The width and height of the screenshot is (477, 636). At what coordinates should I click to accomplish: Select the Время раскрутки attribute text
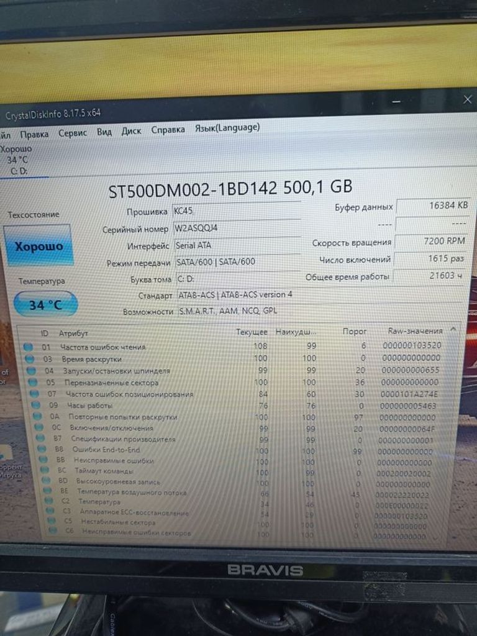92,359
